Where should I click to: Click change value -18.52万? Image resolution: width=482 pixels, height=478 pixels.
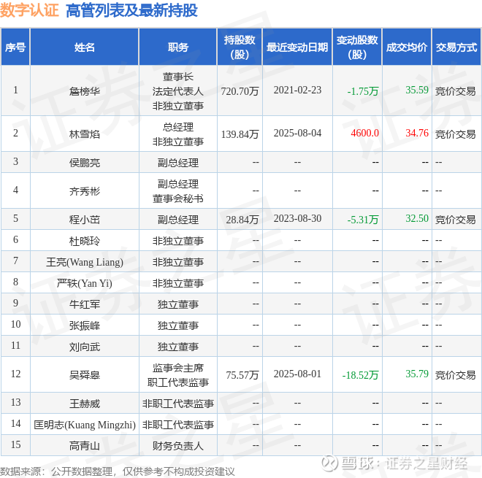pos(360,375)
